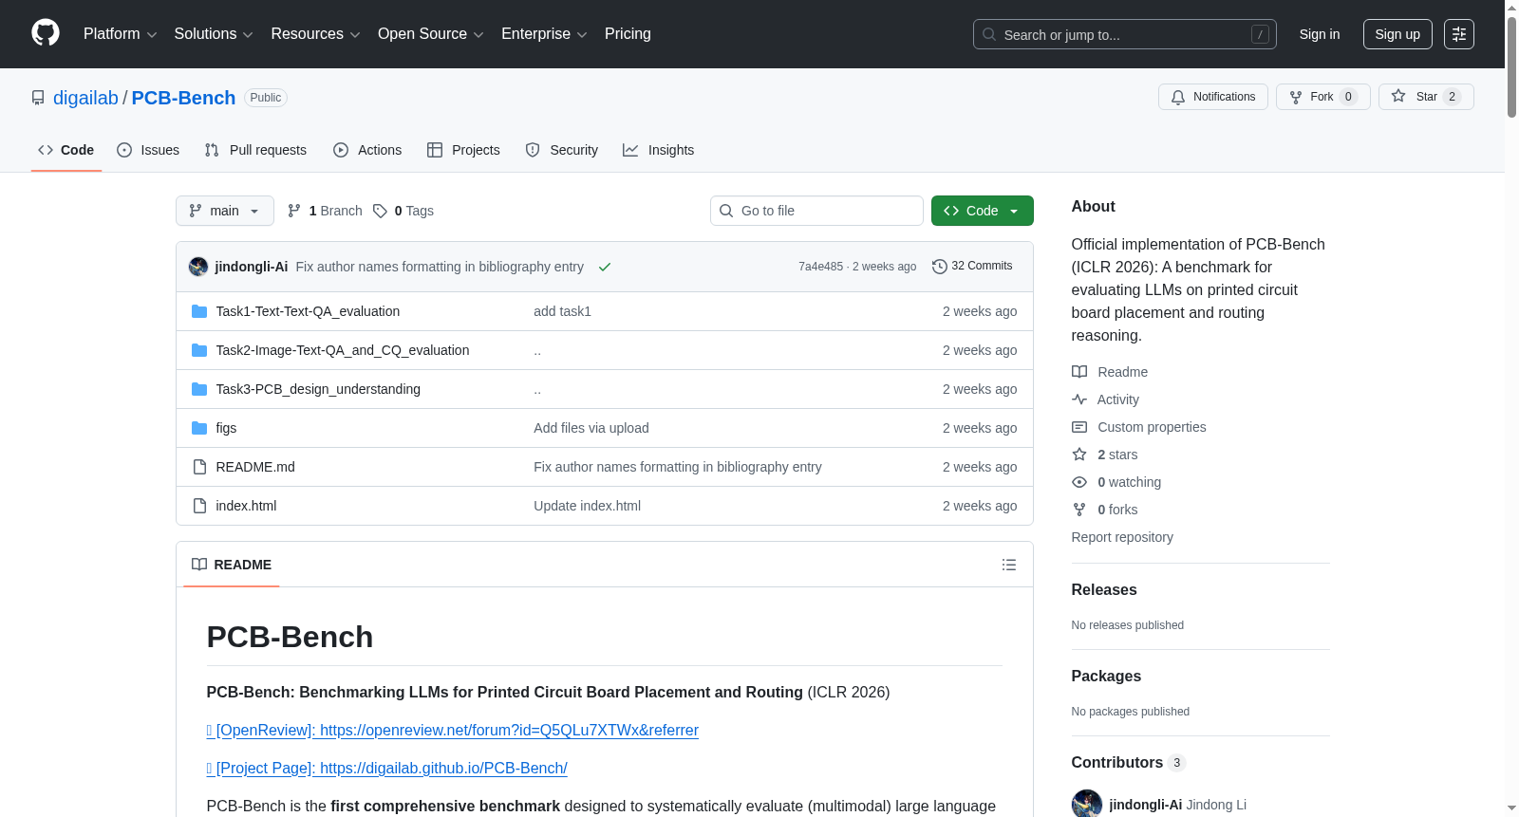Click the eye icon beside 0 watching
This screenshot has height=817, width=1519.
(x=1079, y=482)
